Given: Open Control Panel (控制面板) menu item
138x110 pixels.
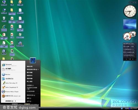Looking at the screenshot, I should click(x=30, y=85).
